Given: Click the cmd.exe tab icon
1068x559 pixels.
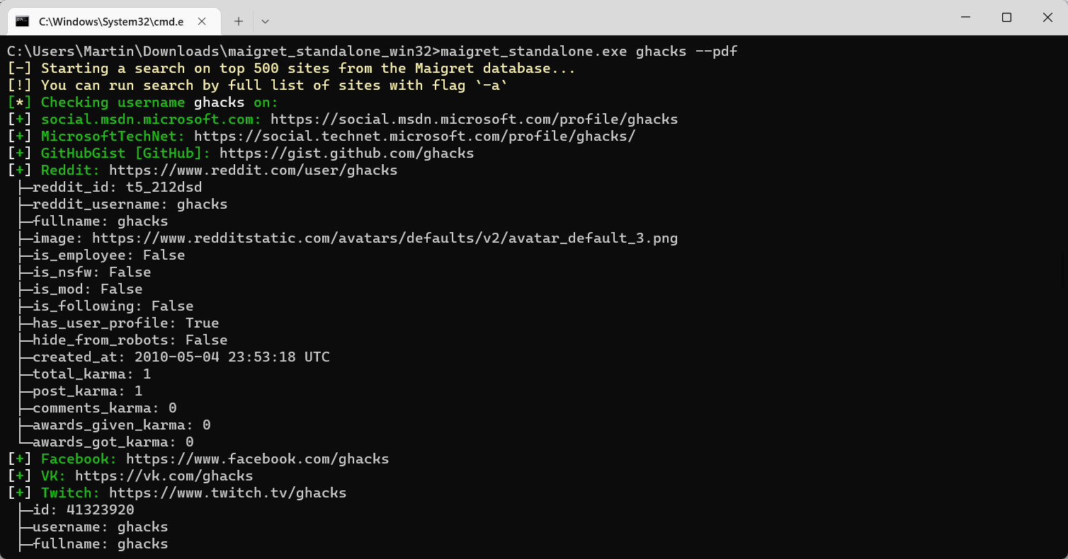Looking at the screenshot, I should (x=23, y=21).
